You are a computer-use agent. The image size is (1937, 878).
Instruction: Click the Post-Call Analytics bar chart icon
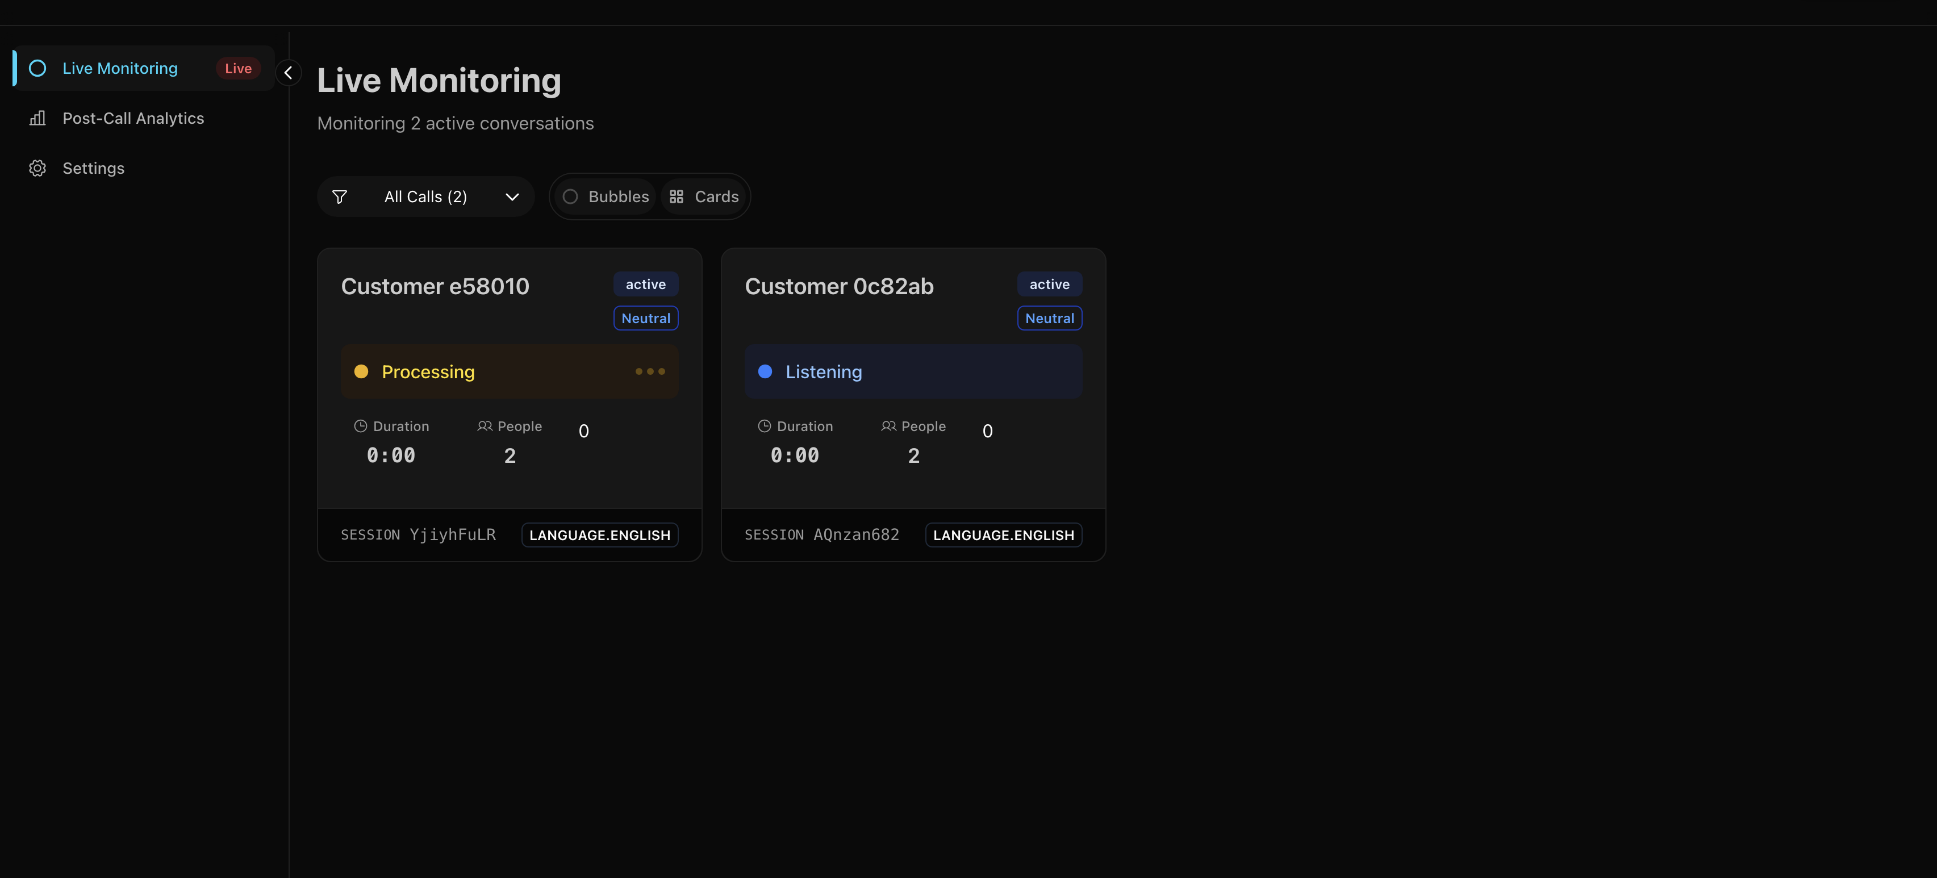tap(37, 118)
